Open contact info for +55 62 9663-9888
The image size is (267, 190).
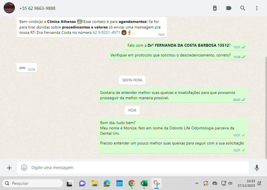[37, 8]
